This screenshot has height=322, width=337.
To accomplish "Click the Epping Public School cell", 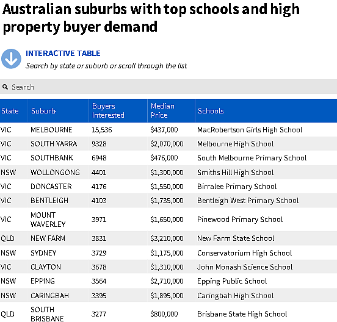I will (232, 281).
